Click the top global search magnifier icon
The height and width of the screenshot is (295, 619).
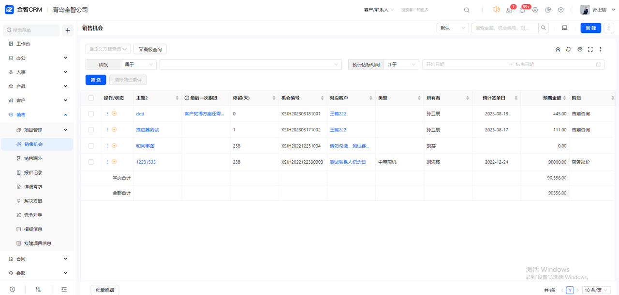click(467, 10)
